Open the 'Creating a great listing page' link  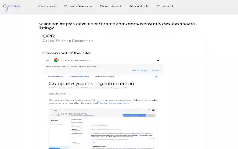pos(114,103)
